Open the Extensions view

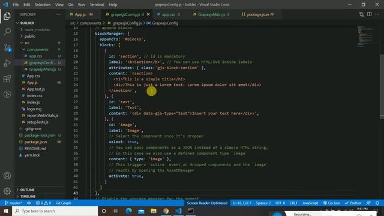pos(7,79)
